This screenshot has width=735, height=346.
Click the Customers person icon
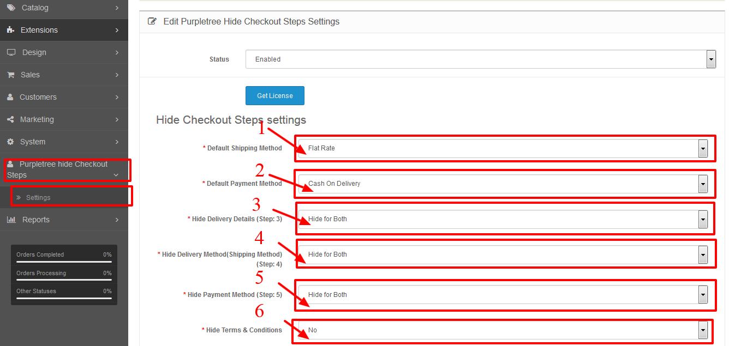coord(10,97)
